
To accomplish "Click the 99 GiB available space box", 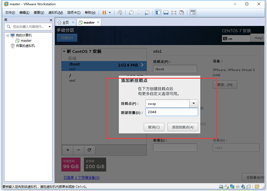I will point(71,164).
